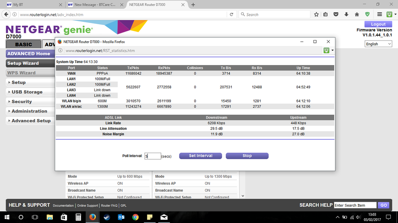Click the GO search help button
This screenshot has height=223, width=398.
click(x=384, y=205)
